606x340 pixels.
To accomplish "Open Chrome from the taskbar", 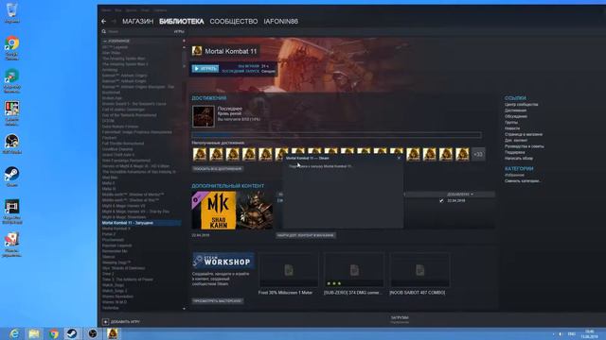I will coord(53,333).
